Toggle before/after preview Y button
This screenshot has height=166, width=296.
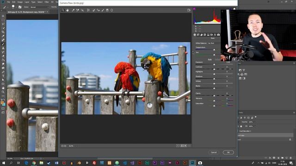click(178, 146)
